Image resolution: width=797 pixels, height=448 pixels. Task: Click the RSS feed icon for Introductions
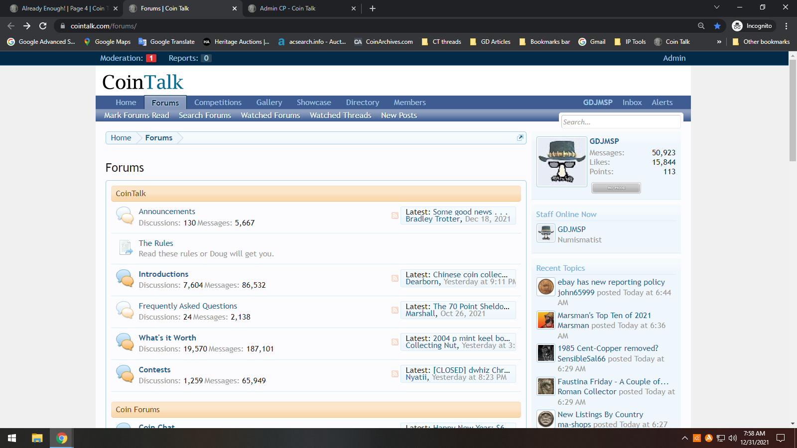click(x=395, y=278)
